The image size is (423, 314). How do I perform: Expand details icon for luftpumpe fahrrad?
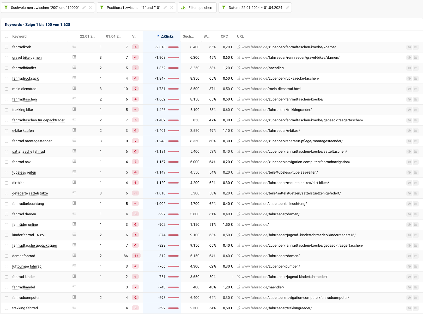tap(74, 266)
